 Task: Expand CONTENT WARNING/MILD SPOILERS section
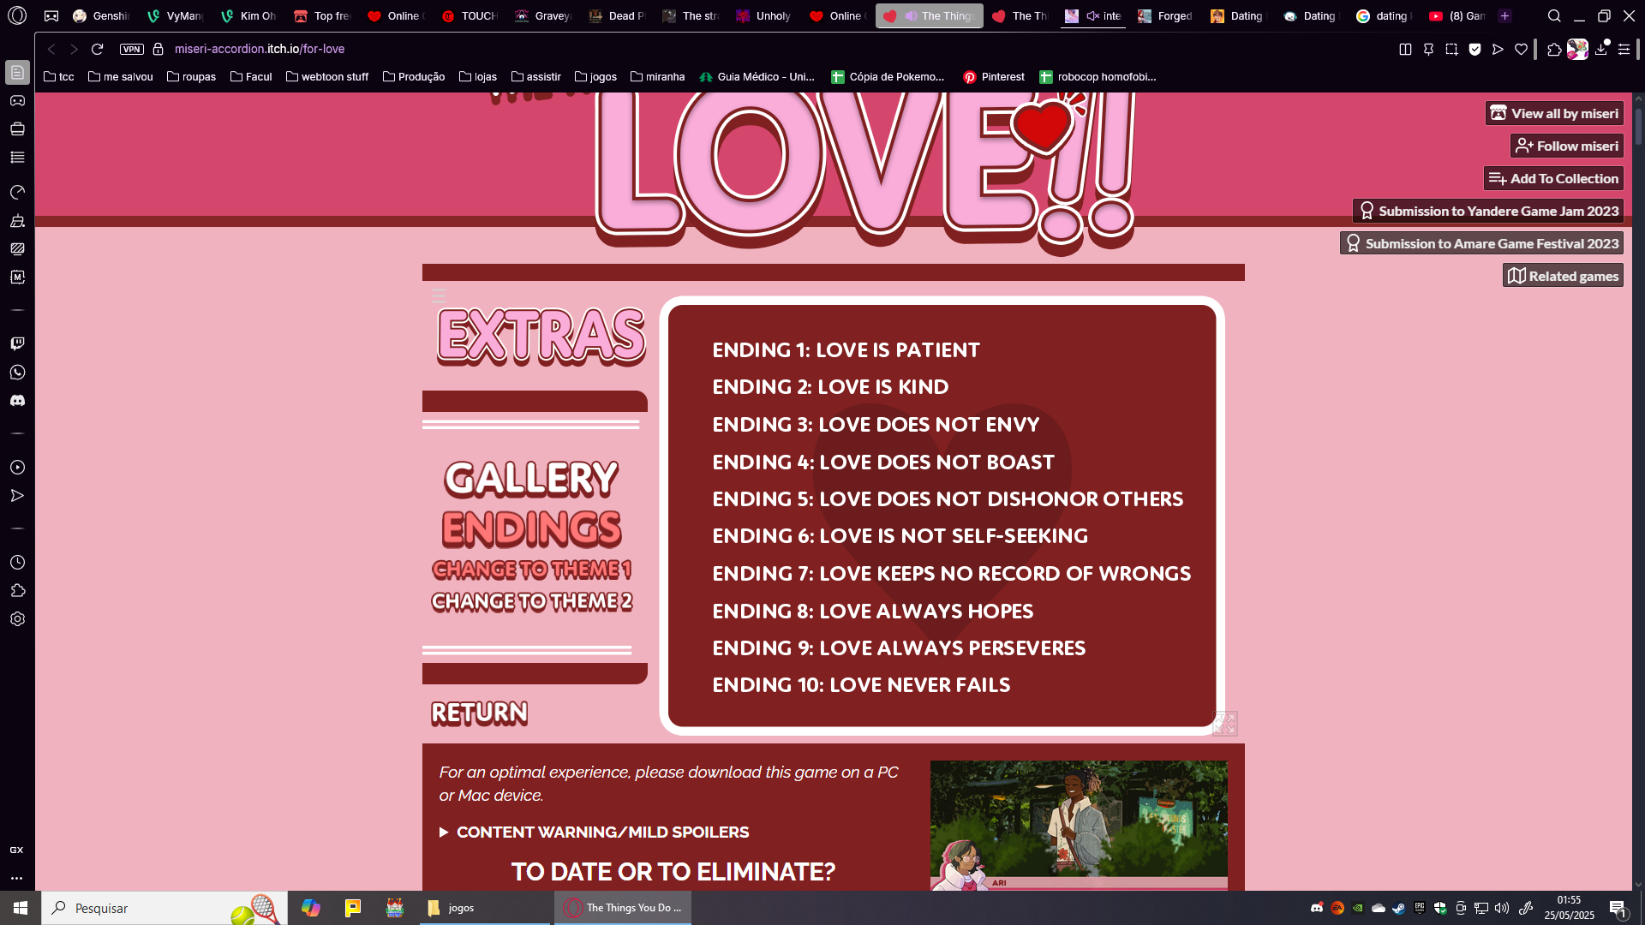(594, 832)
